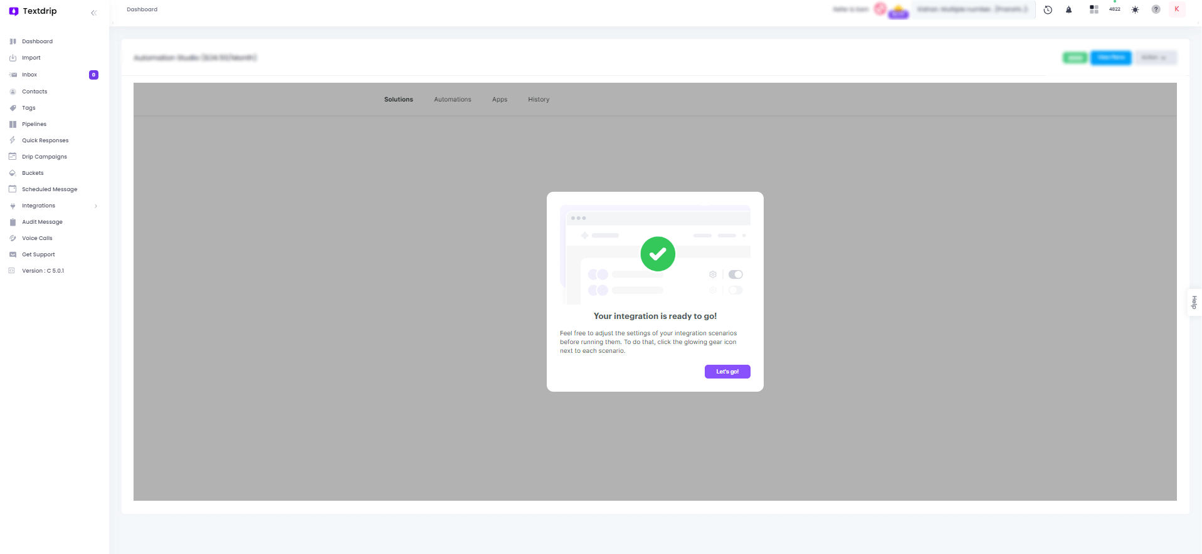Click the Tags icon in the sidebar

[13, 108]
